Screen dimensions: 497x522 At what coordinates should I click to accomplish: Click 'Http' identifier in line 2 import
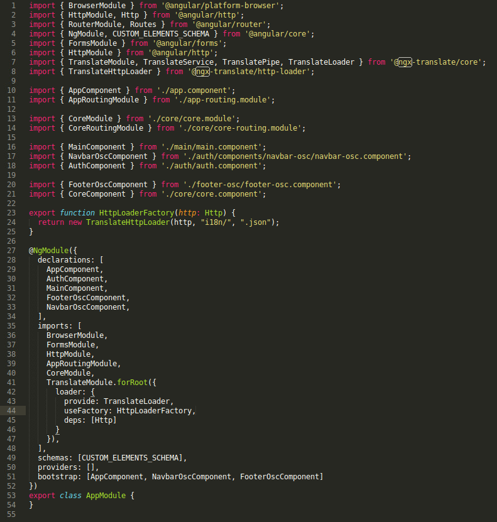pos(130,15)
